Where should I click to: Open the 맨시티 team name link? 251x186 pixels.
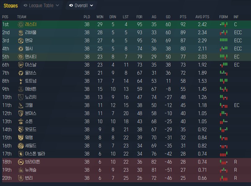click(x=29, y=57)
